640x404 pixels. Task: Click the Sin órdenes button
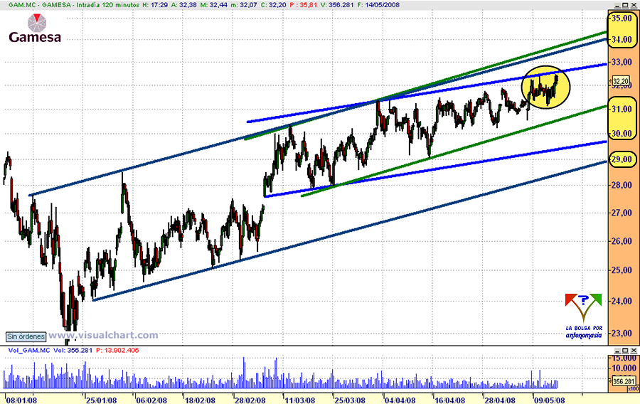[x=26, y=336]
